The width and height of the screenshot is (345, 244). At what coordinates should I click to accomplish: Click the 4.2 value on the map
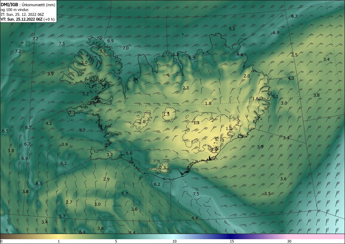[x=49, y=124]
